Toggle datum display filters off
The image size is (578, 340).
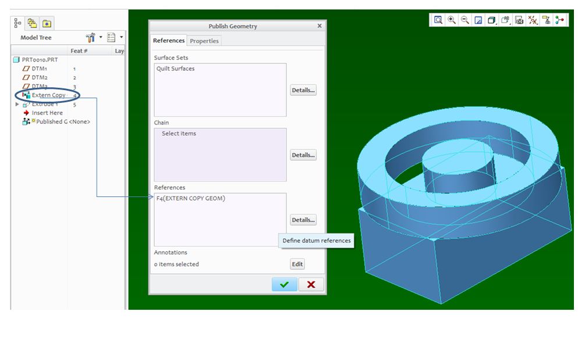(x=533, y=20)
